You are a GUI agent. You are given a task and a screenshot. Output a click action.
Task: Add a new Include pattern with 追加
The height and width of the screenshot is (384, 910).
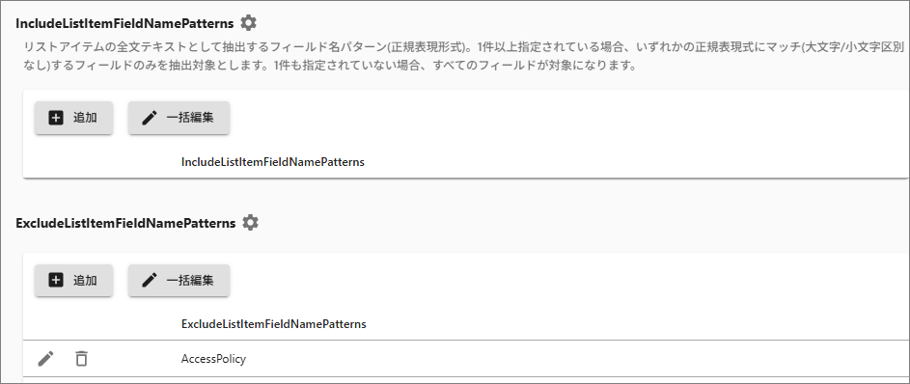coord(73,118)
